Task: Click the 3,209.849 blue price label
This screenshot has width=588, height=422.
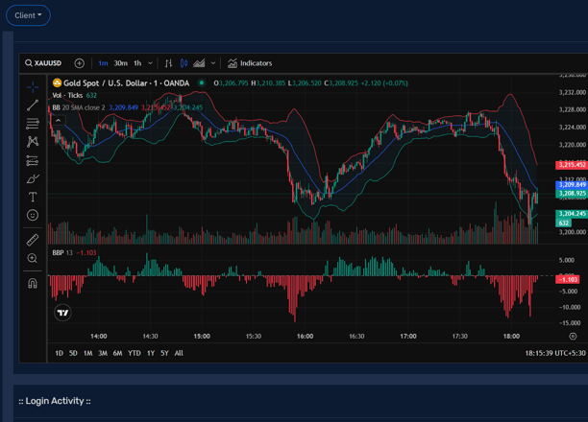Action: [x=572, y=184]
